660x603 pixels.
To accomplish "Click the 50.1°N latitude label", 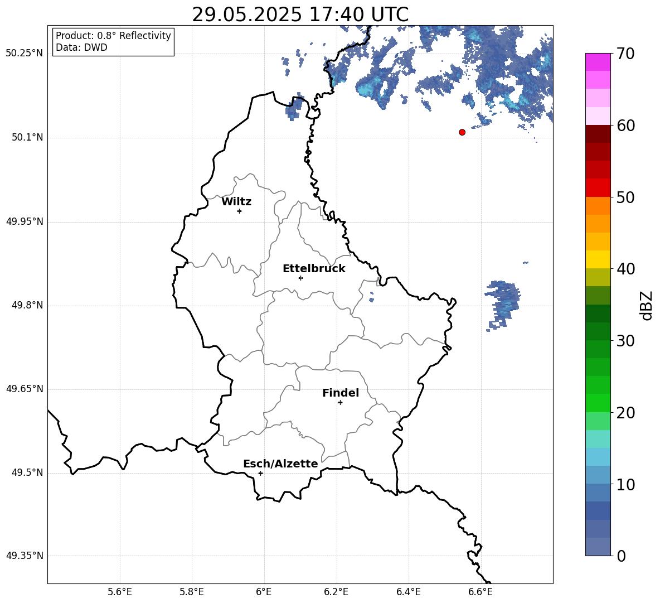I will (x=27, y=137).
